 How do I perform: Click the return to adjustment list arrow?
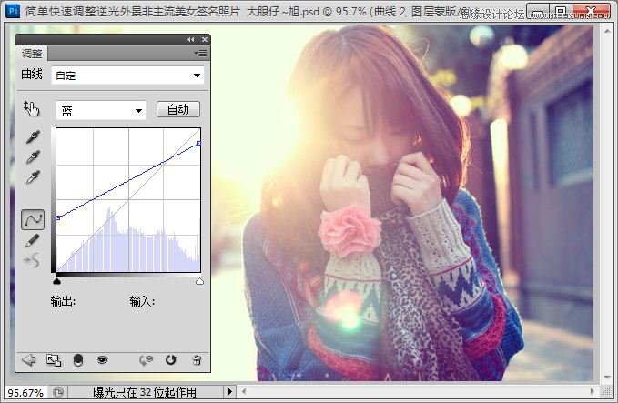pos(28,360)
